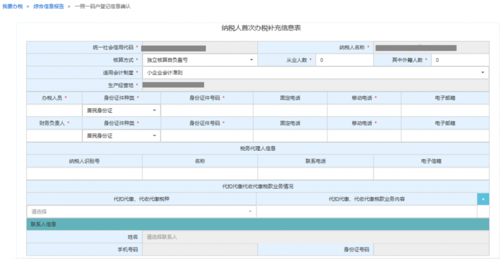Focus the 其中外籍人数 input field

[460, 60]
